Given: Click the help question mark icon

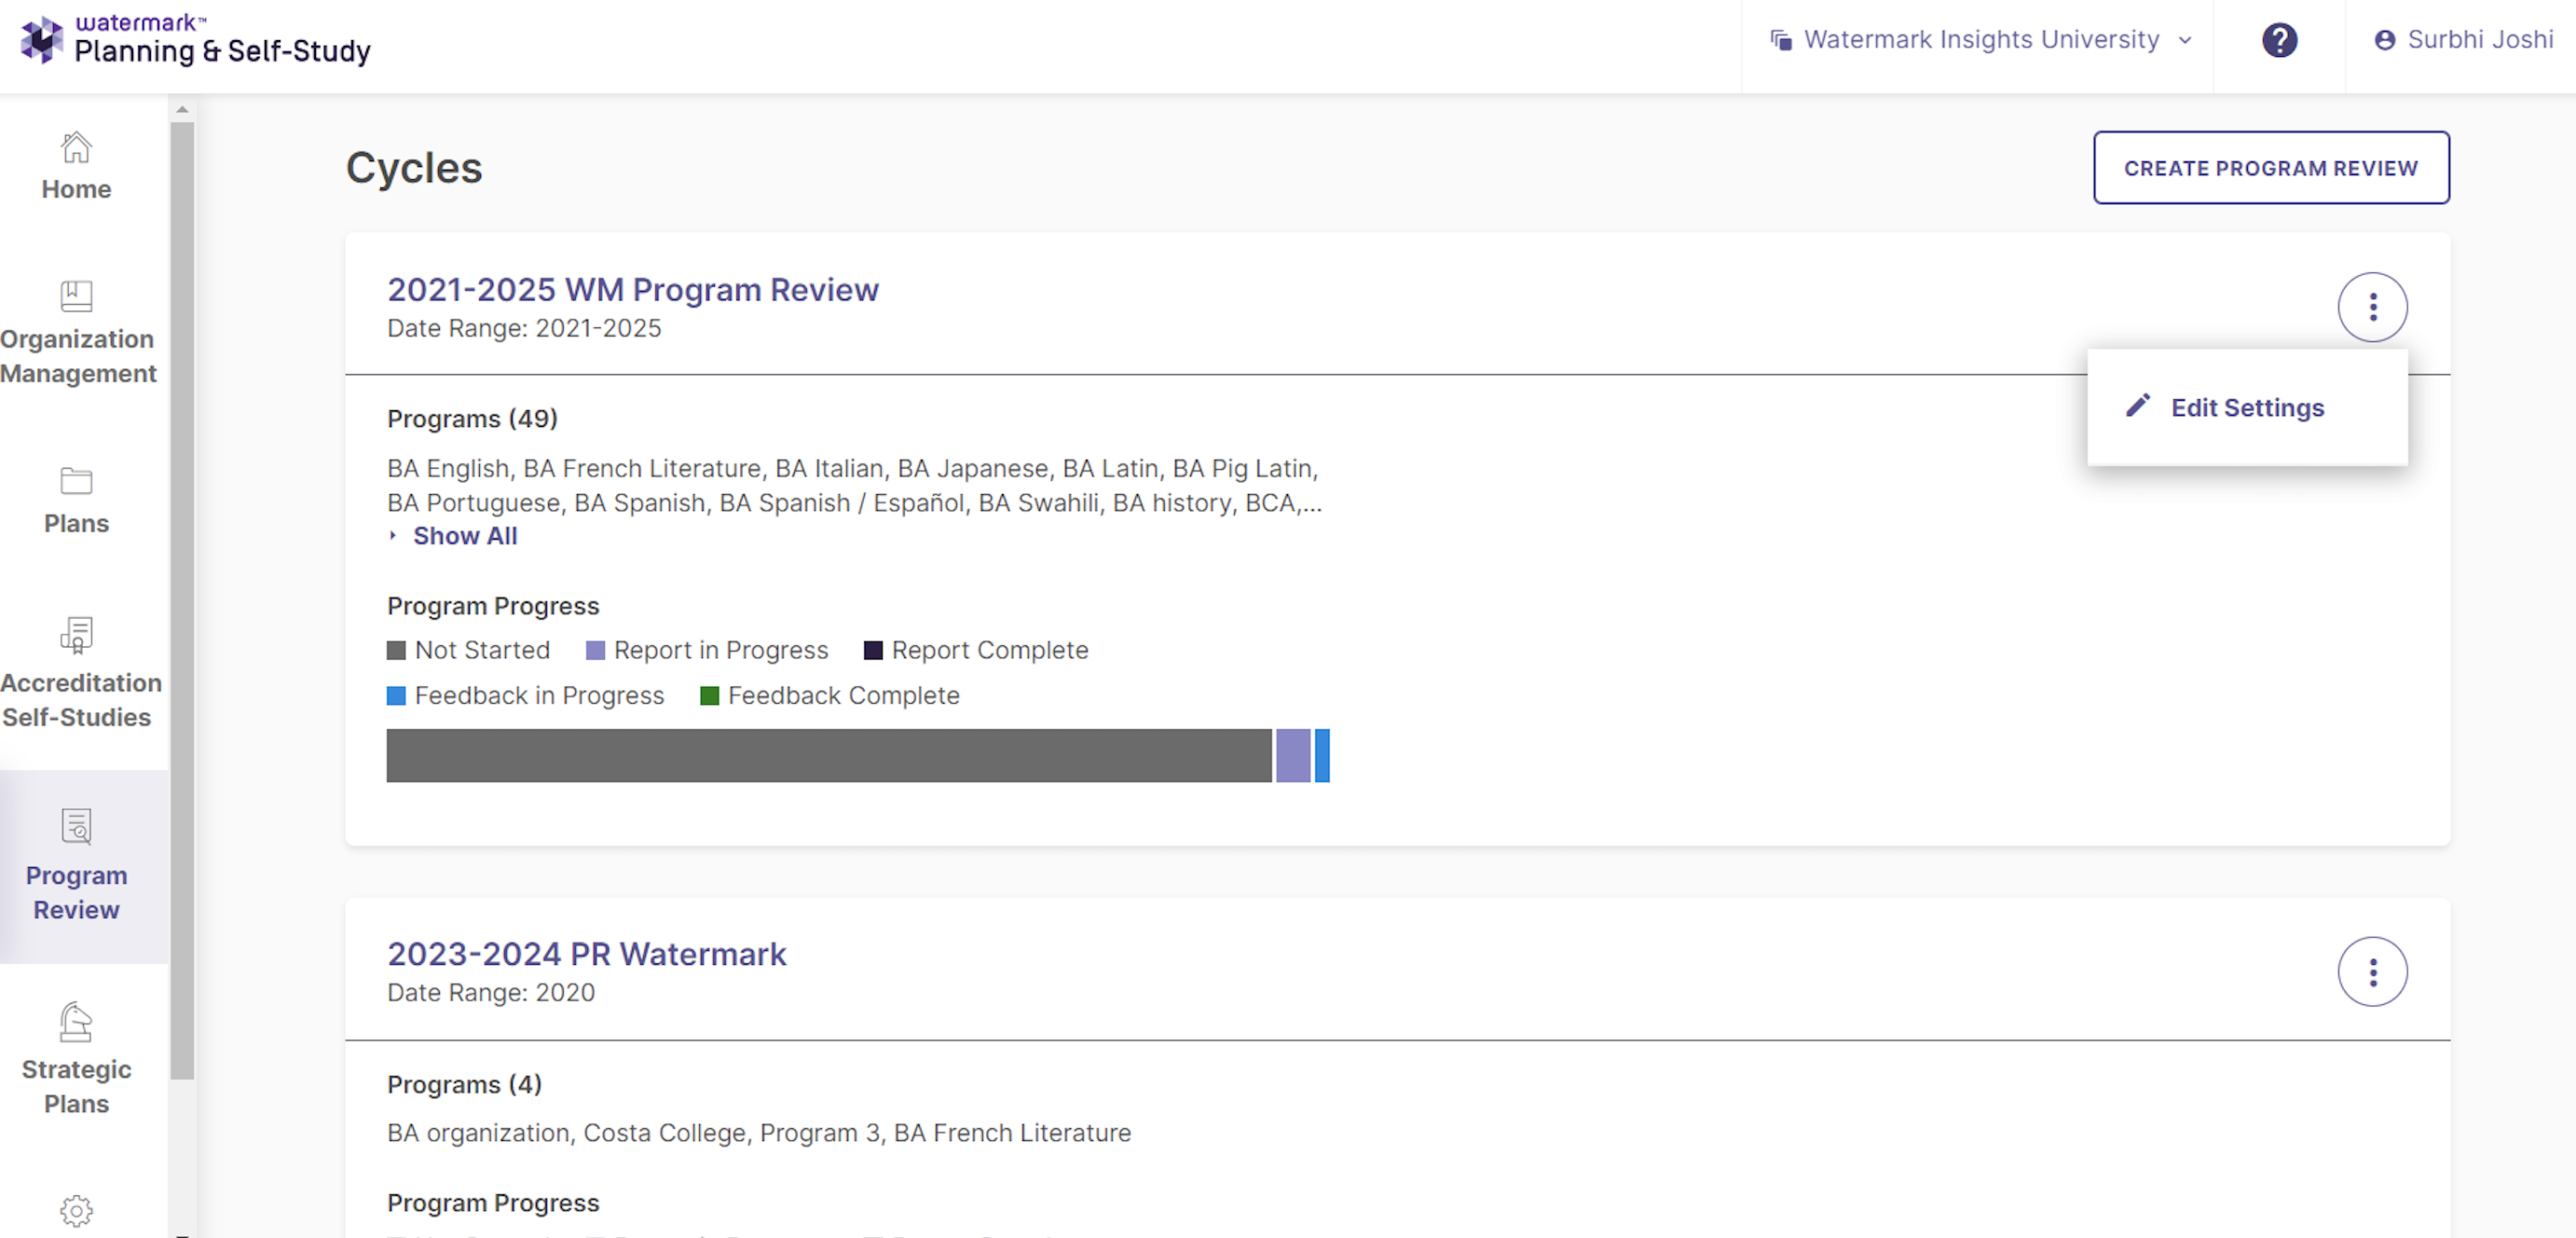Looking at the screenshot, I should (2279, 40).
